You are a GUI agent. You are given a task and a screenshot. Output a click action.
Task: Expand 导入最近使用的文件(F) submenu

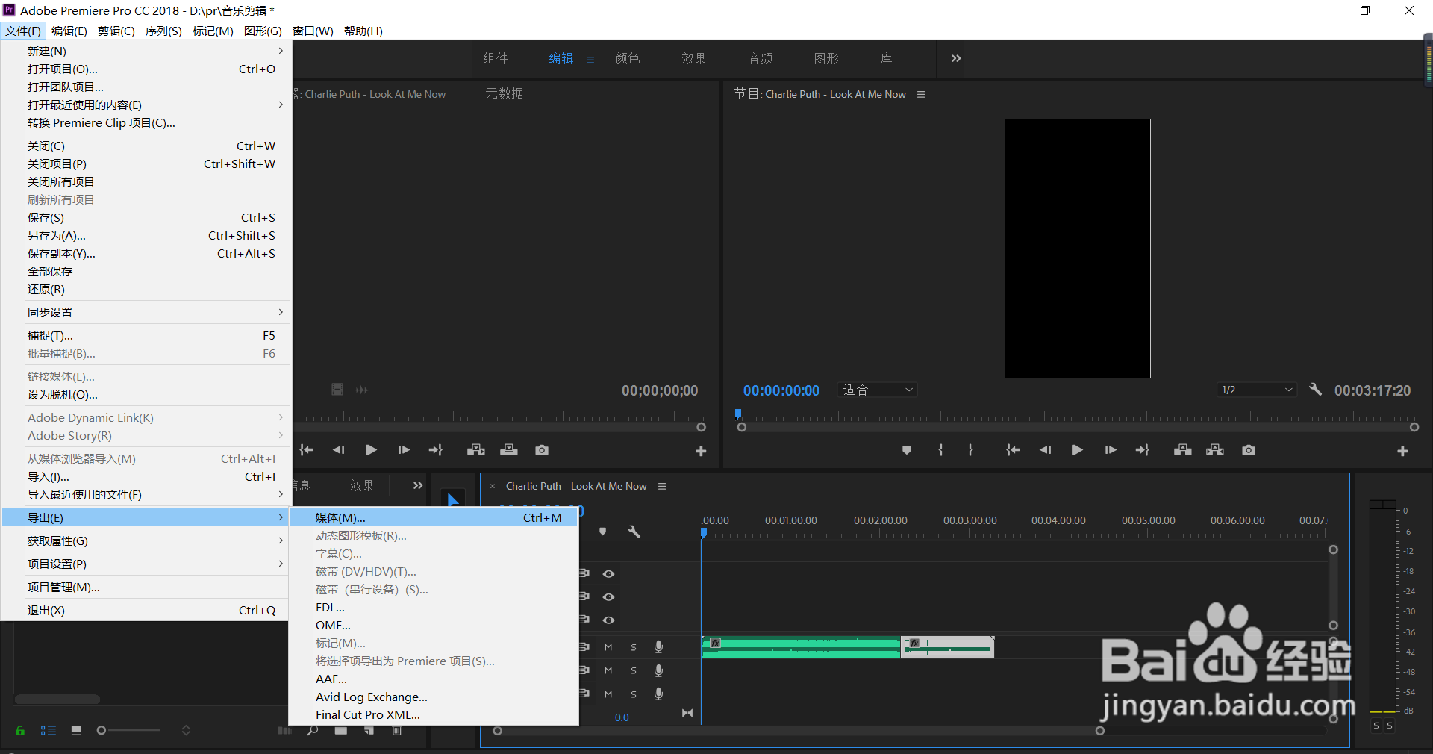(146, 494)
